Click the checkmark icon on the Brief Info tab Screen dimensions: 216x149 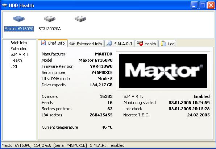[43, 43]
